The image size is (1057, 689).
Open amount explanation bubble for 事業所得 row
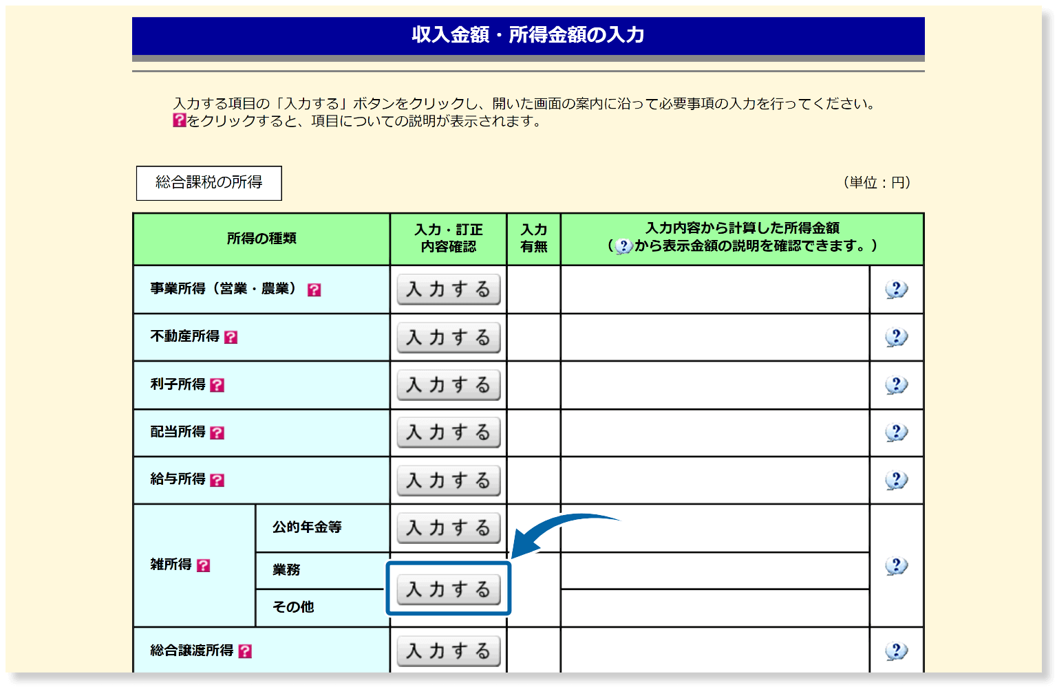coord(897,289)
